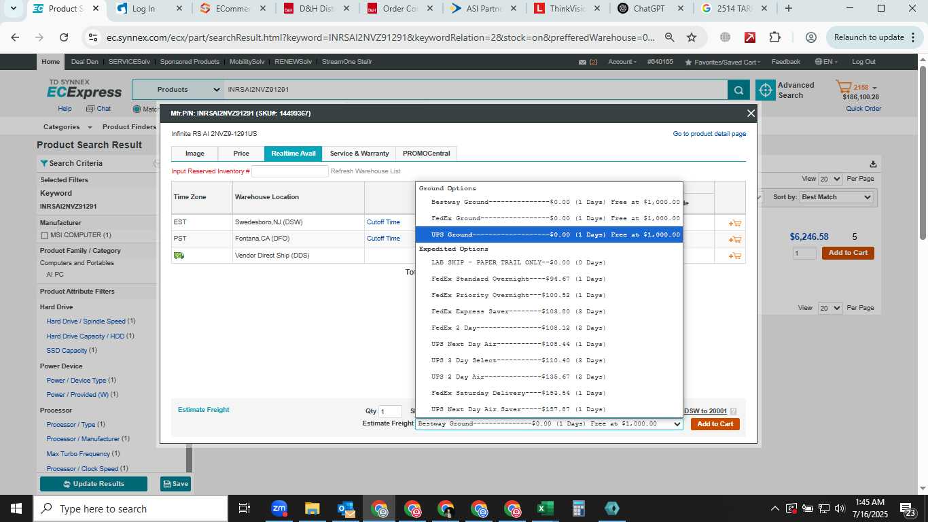Select UPS Ground shipping option
The width and height of the screenshot is (928, 522).
pos(549,234)
